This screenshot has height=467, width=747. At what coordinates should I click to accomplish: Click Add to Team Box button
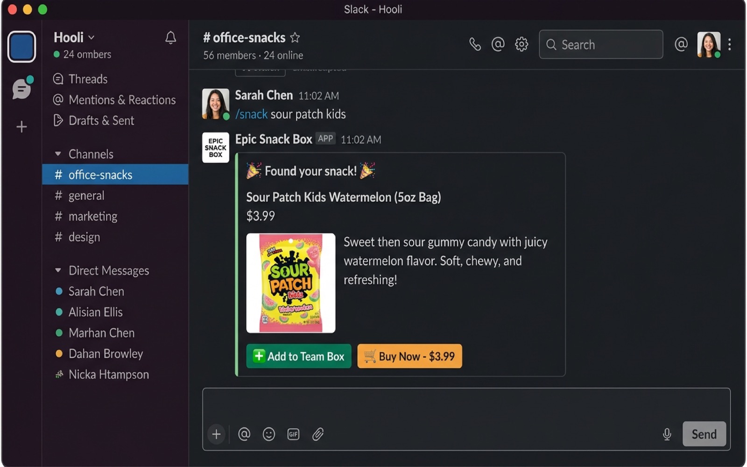299,356
